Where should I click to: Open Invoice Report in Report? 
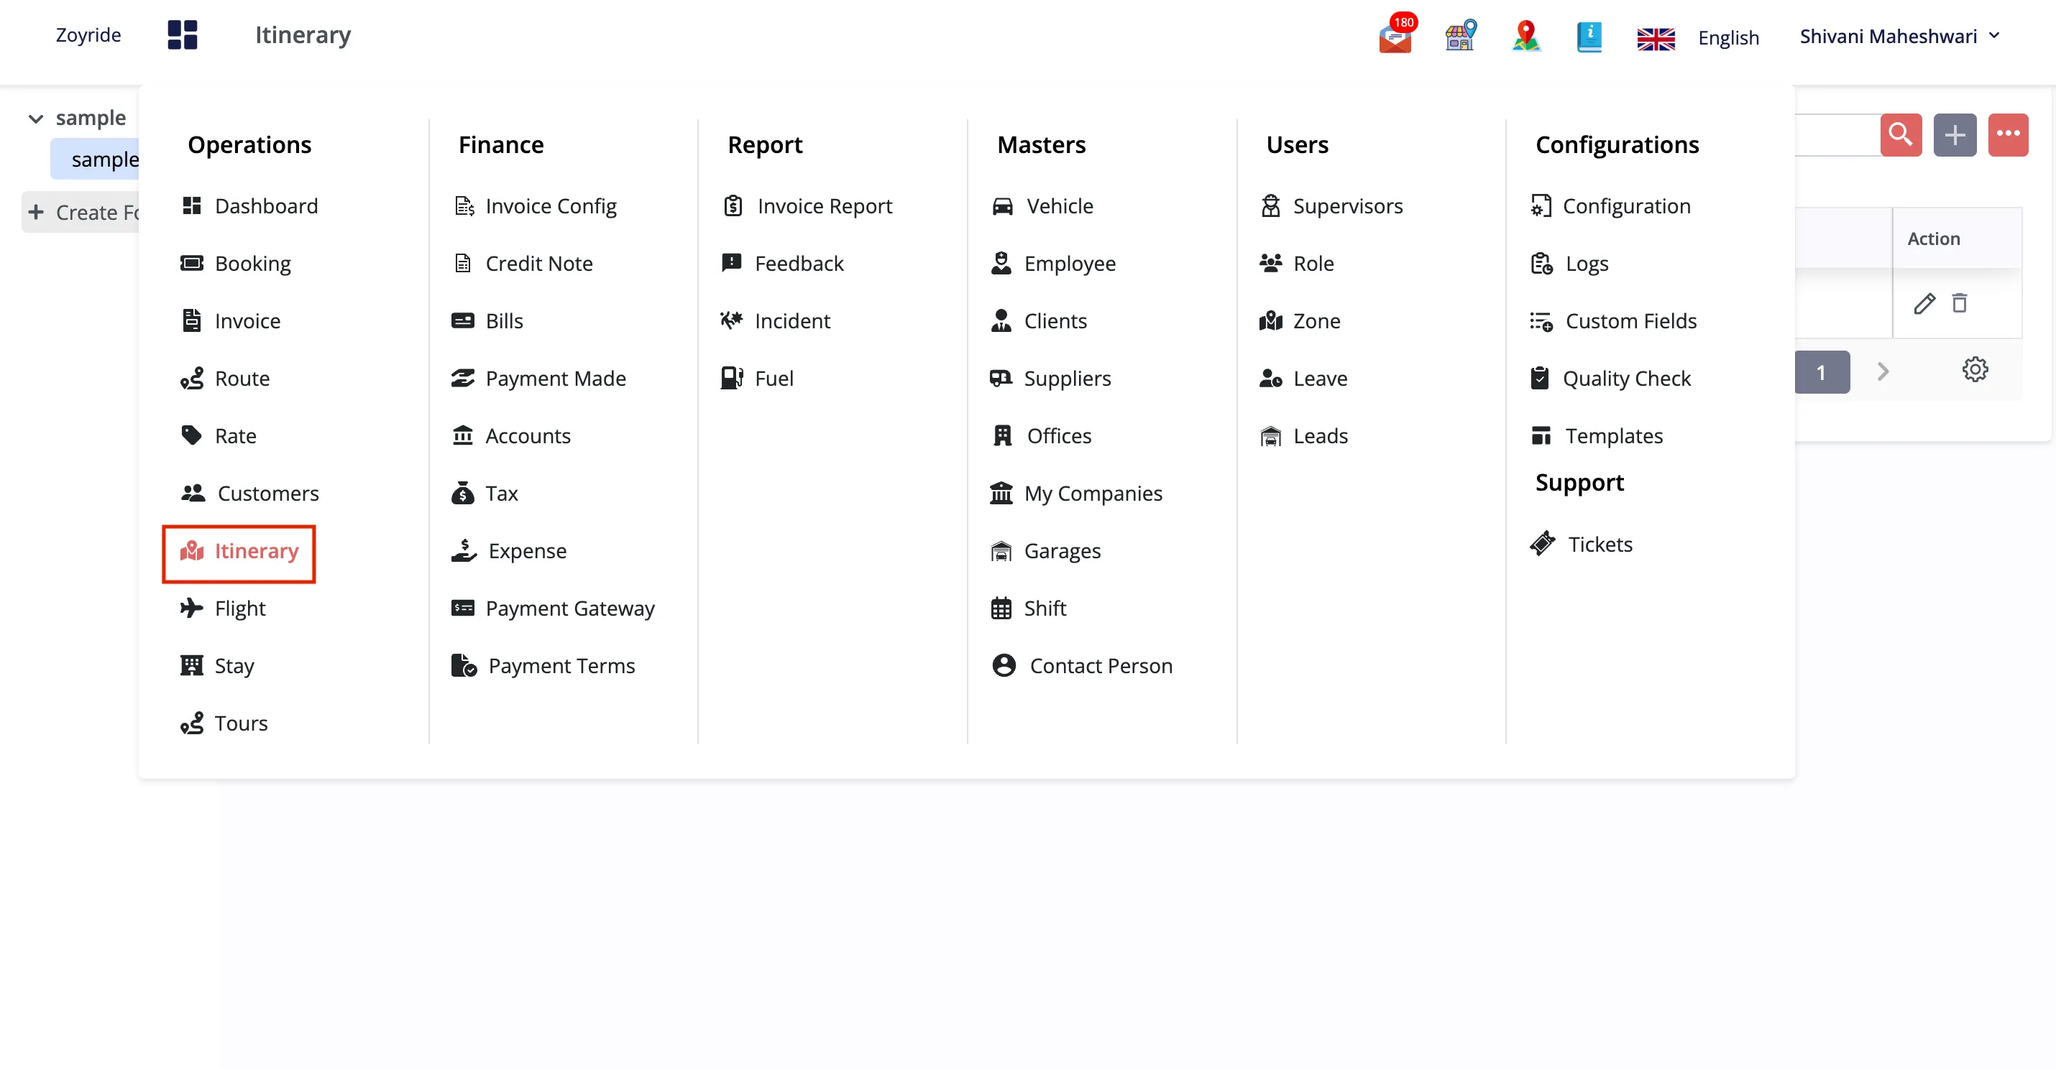point(808,205)
